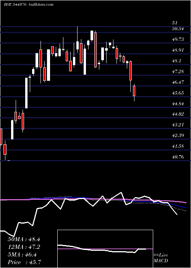Click the 50MA : 48.4 readout
This screenshot has width=191, height=268.
(24, 239)
